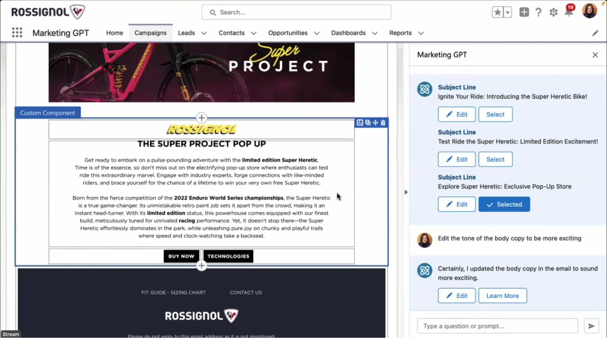
Task: Click the Stream label in the corner
Action: [11, 334]
